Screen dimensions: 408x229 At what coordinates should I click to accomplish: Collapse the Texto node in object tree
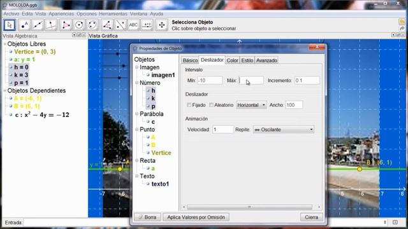136,176
